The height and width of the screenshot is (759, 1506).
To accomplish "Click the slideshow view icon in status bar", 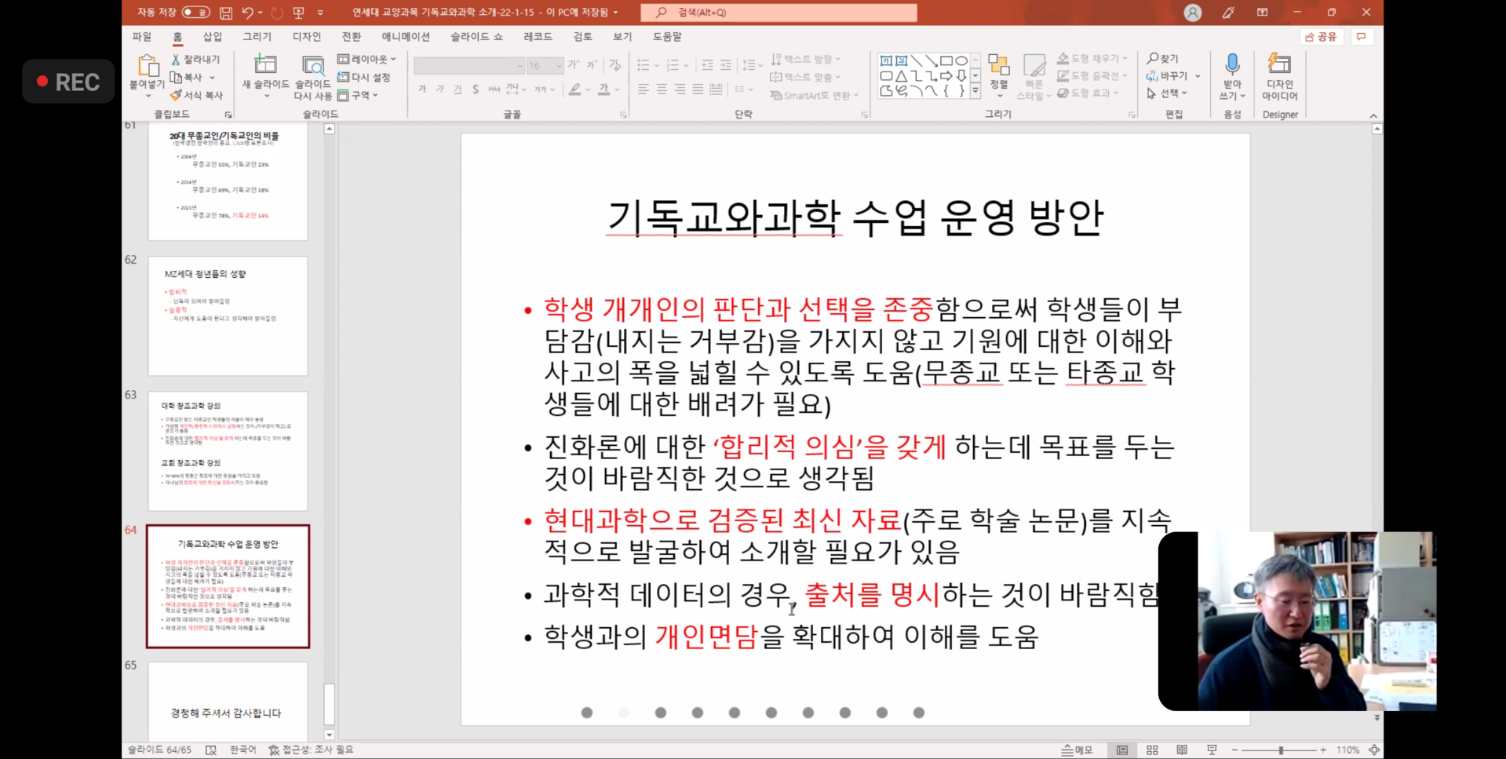I will (x=1212, y=750).
